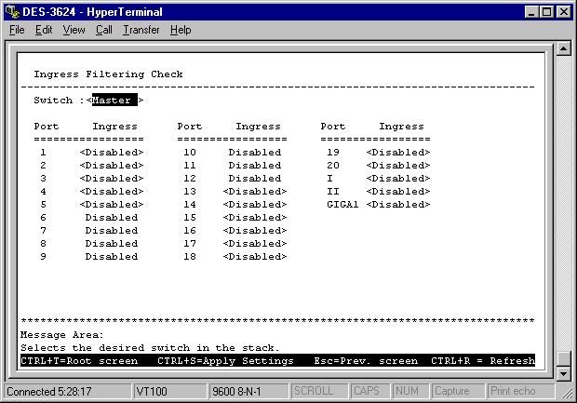
Task: Toggle Ingress setting for Port 1
Action: [x=112, y=152]
